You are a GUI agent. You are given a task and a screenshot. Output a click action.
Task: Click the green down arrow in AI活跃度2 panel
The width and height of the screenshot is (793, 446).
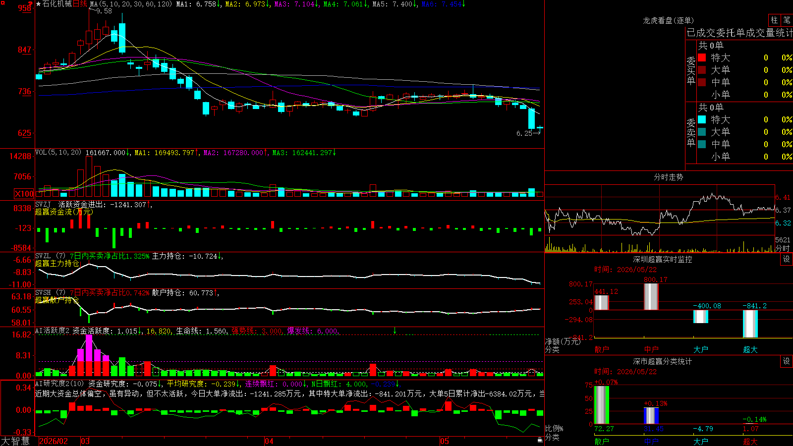click(x=395, y=330)
